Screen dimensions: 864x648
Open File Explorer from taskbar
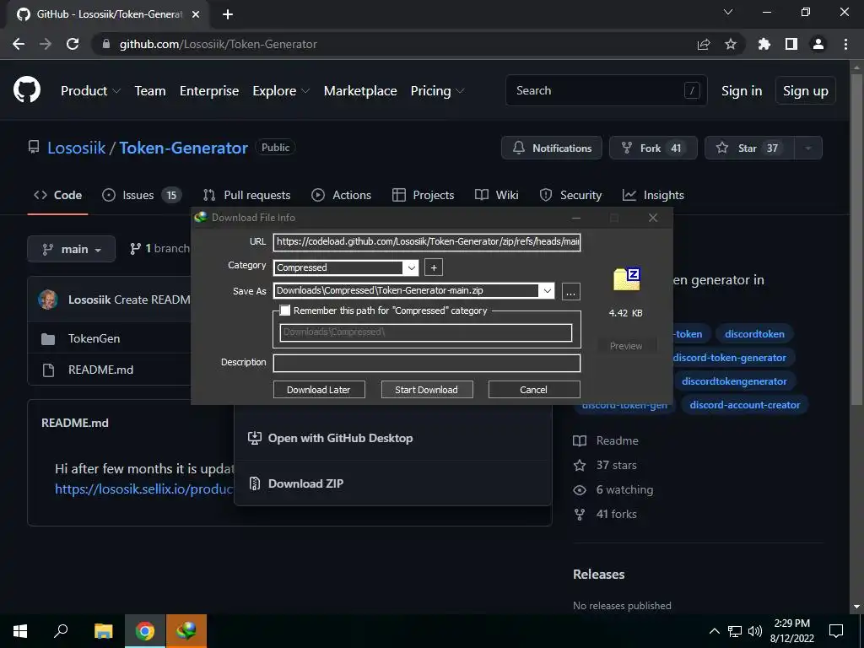point(104,631)
